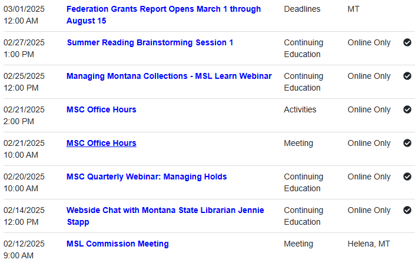Click the Activities category label
Screen dimensions: 415x263
300,109
